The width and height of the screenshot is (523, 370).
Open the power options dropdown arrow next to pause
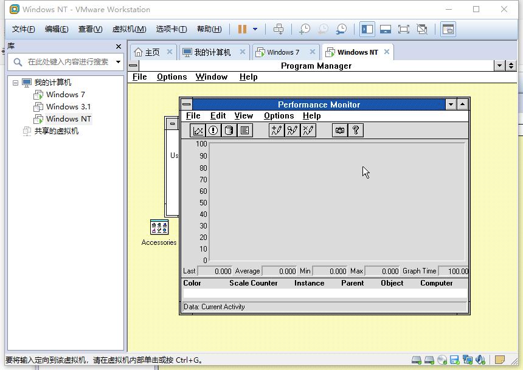[x=255, y=29]
